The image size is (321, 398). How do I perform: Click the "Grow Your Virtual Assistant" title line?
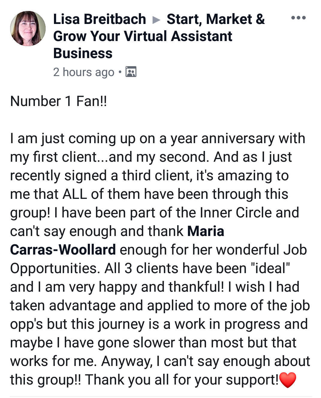[x=143, y=37]
